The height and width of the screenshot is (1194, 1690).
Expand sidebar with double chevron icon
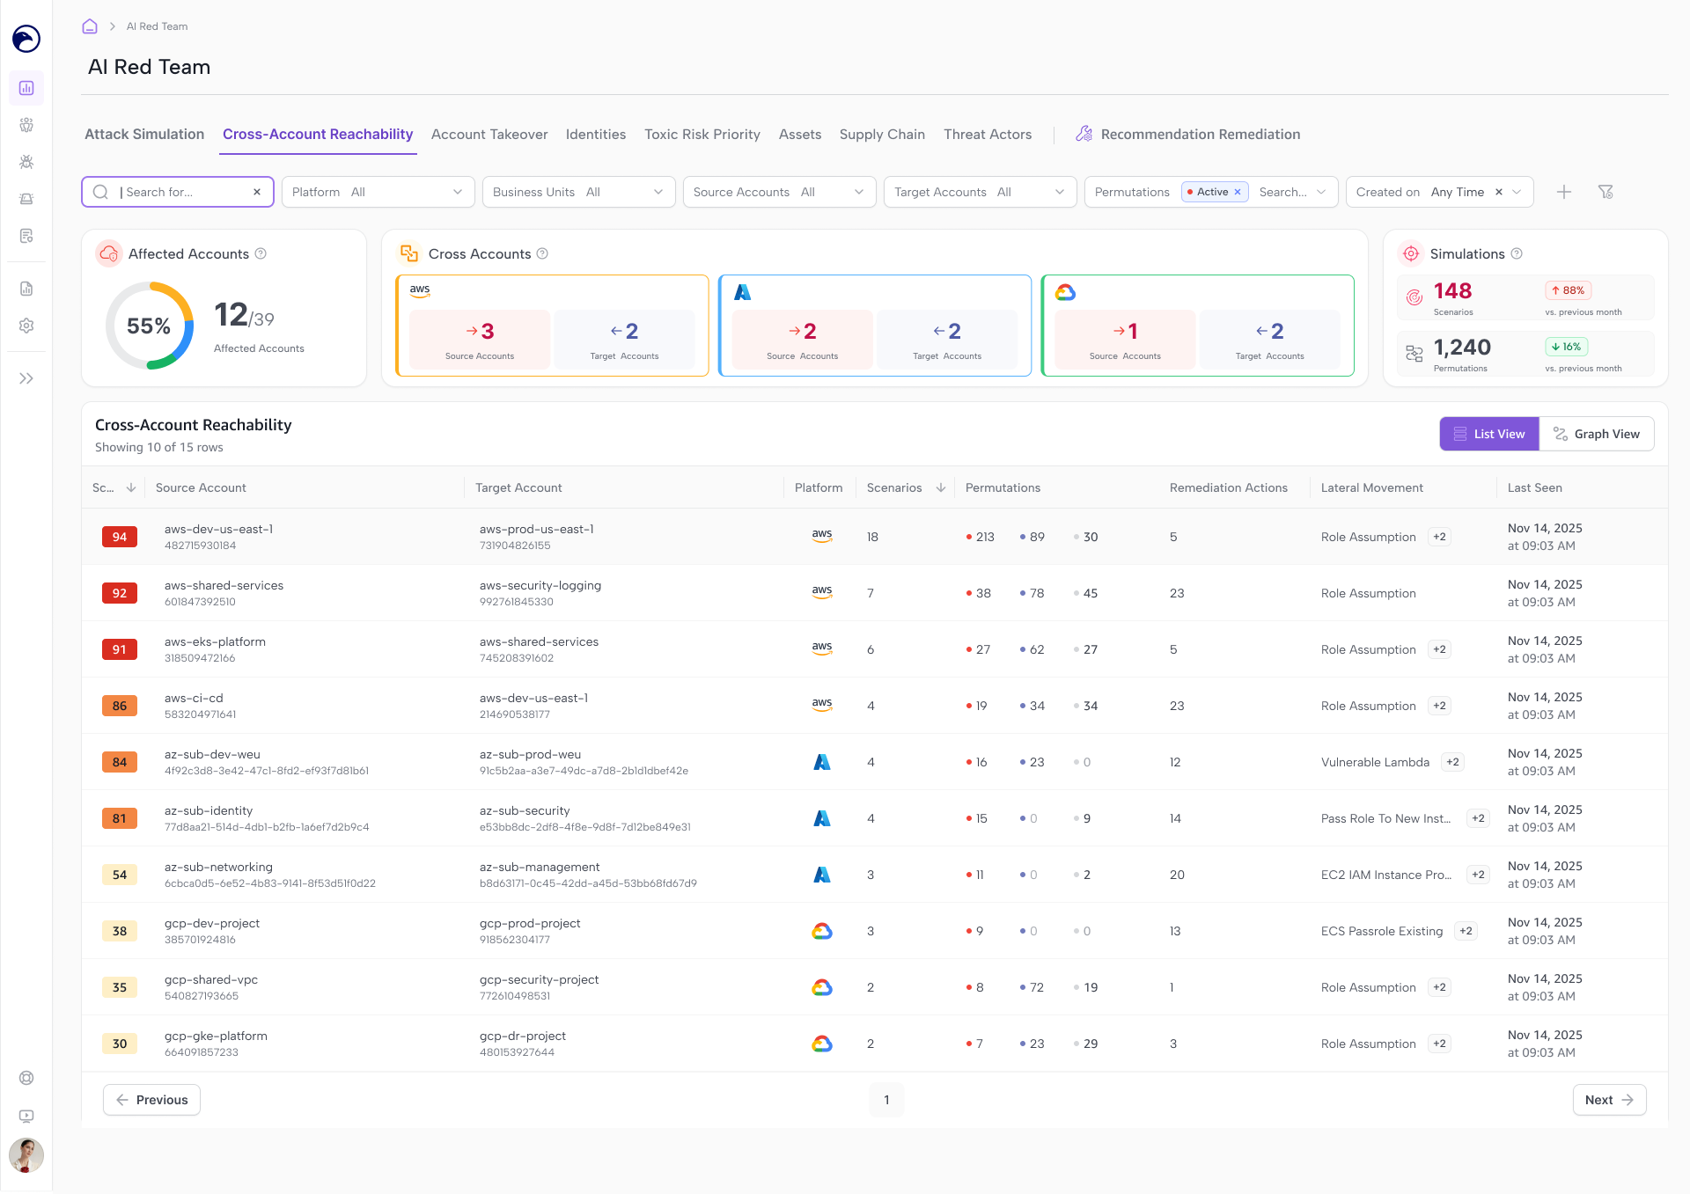tap(26, 378)
